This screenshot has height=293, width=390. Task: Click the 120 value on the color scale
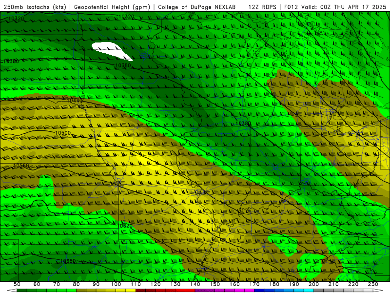click(156, 284)
